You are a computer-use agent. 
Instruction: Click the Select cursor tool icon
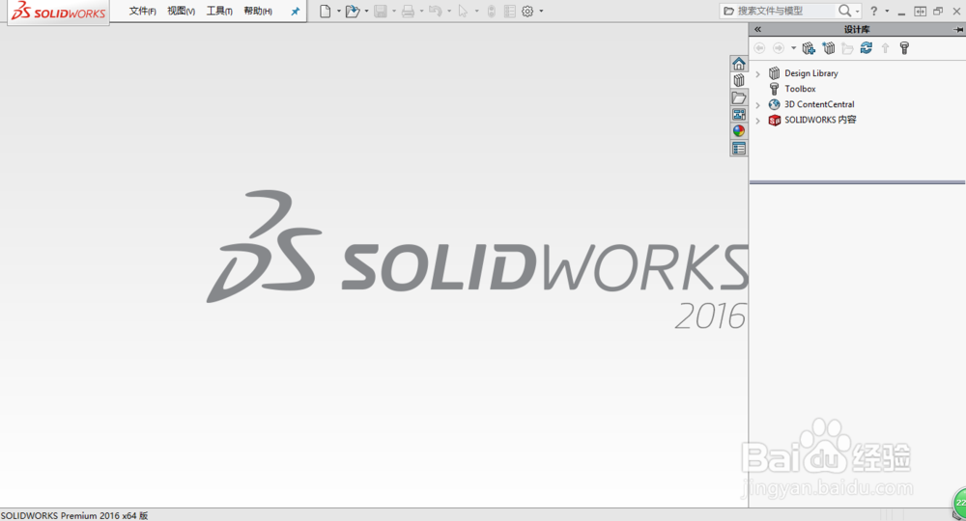464,11
